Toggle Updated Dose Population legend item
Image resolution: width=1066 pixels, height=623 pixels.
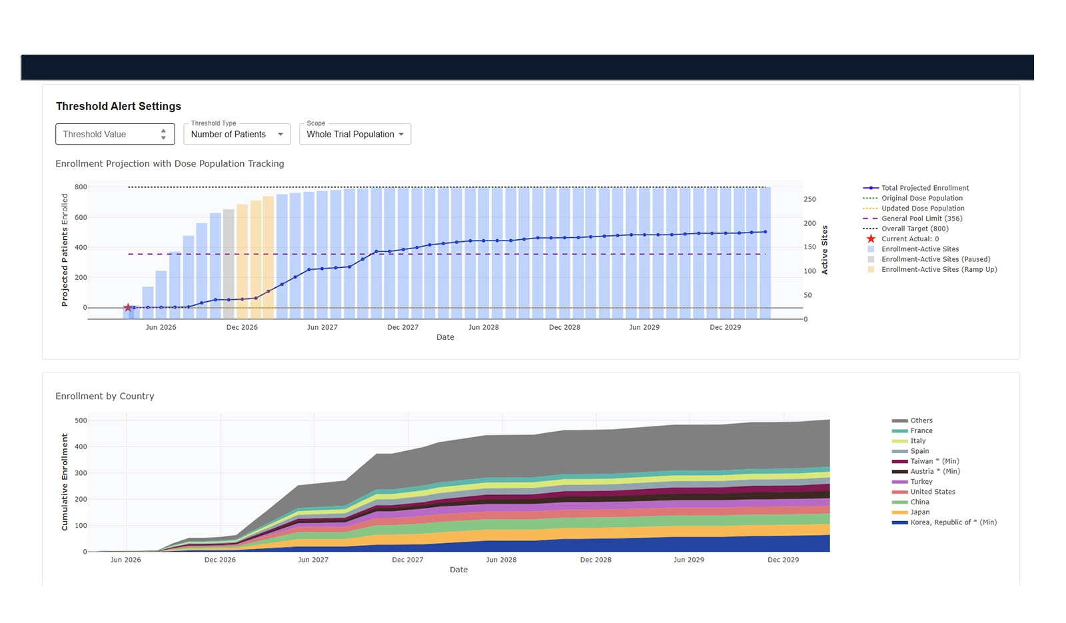(922, 209)
